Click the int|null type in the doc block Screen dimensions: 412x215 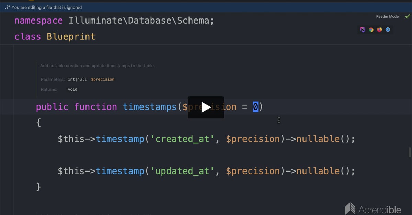pos(77,79)
